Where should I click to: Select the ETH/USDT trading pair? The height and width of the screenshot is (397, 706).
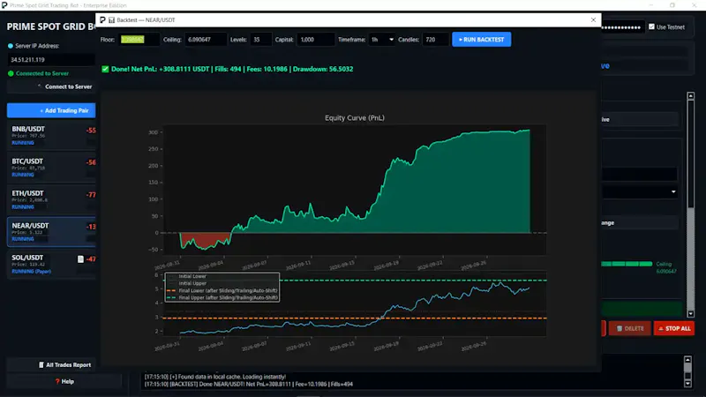tap(51, 200)
